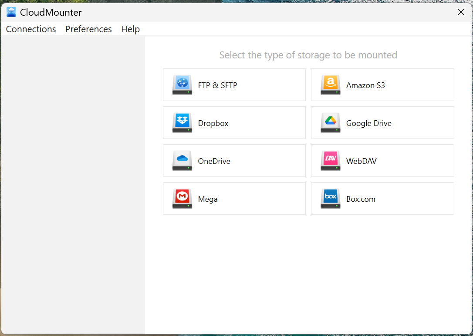Screen dimensions: 473x336
Task: Select the OneDrive cloud icon
Action: [182, 160]
